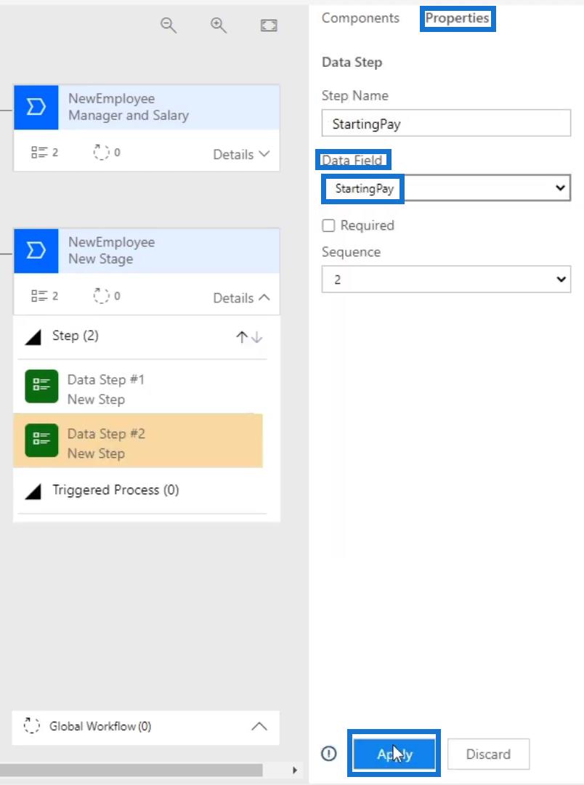
Task: Select the Data Step #2 New Step row
Action: (x=138, y=440)
